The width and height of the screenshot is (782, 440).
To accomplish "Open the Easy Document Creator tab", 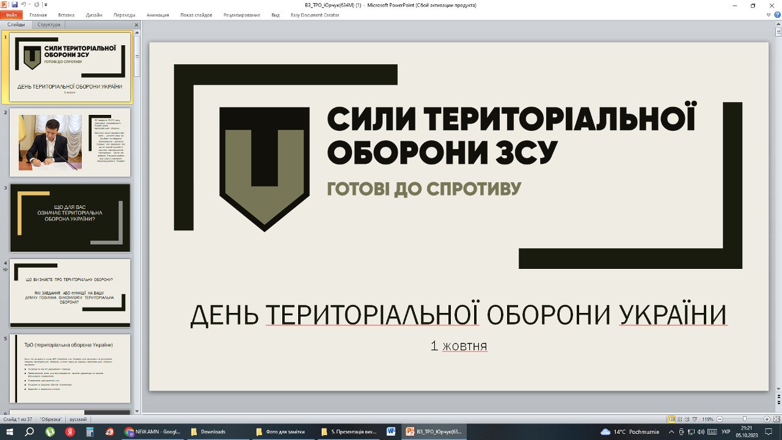I will tap(315, 15).
